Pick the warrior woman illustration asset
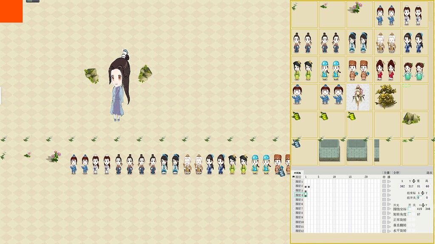435x244 pixels. pyautogui.click(x=358, y=97)
